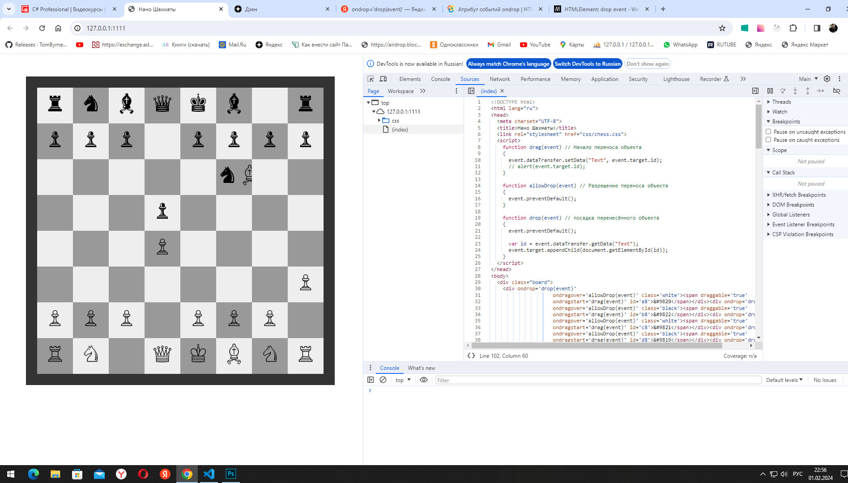
Task: Click the step debugger arrow button
Action: pos(820,91)
